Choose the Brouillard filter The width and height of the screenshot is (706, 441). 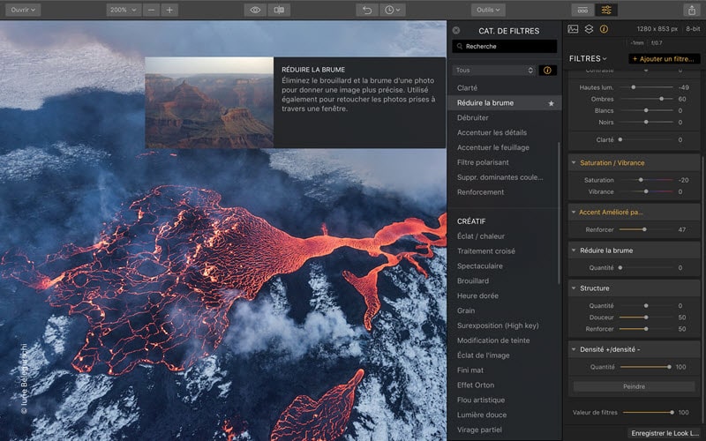click(x=473, y=280)
